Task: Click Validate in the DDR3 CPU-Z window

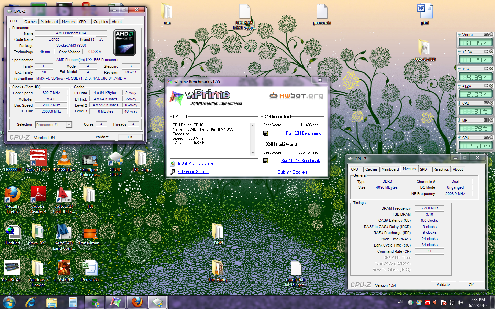Action: pos(443,285)
